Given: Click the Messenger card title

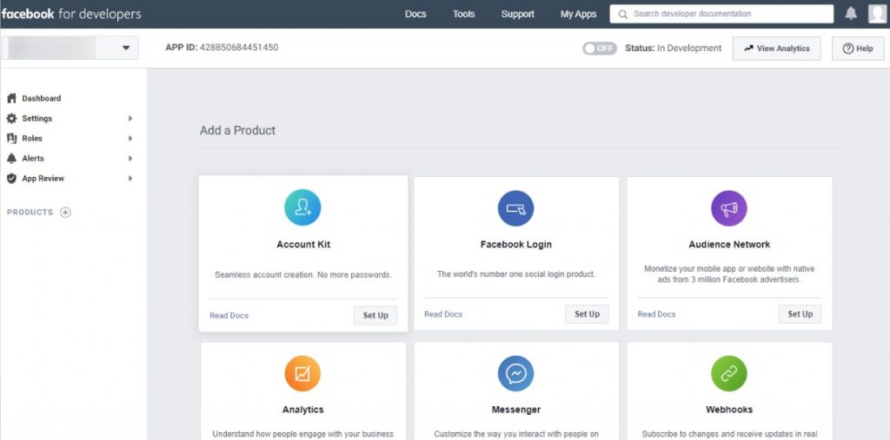Looking at the screenshot, I should [x=516, y=410].
